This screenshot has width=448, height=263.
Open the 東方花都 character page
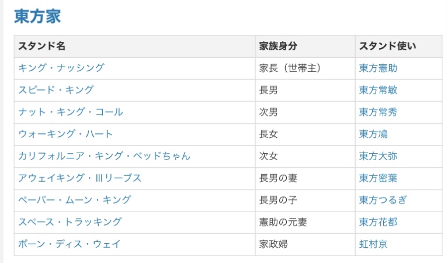click(x=378, y=222)
